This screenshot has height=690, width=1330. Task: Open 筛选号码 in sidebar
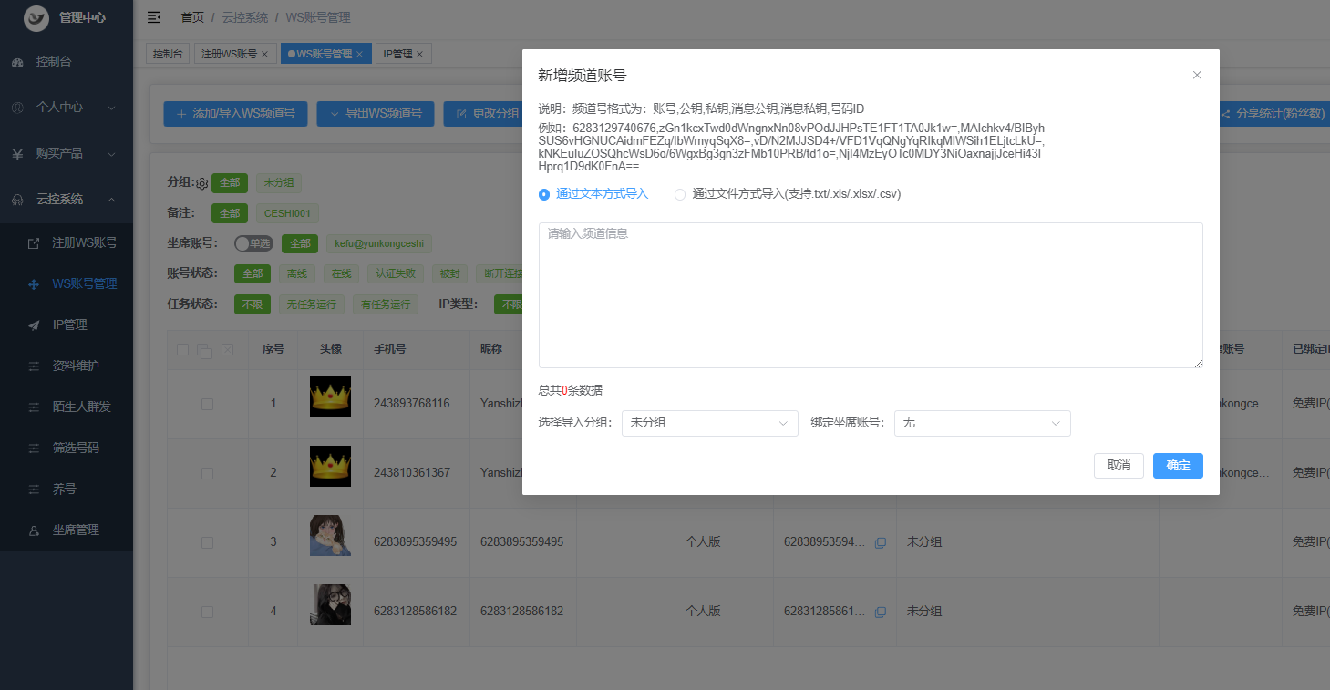click(67, 448)
